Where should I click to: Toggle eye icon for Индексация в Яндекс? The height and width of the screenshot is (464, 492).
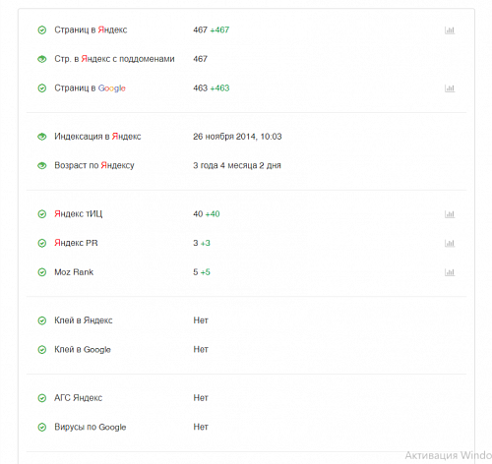point(42,137)
